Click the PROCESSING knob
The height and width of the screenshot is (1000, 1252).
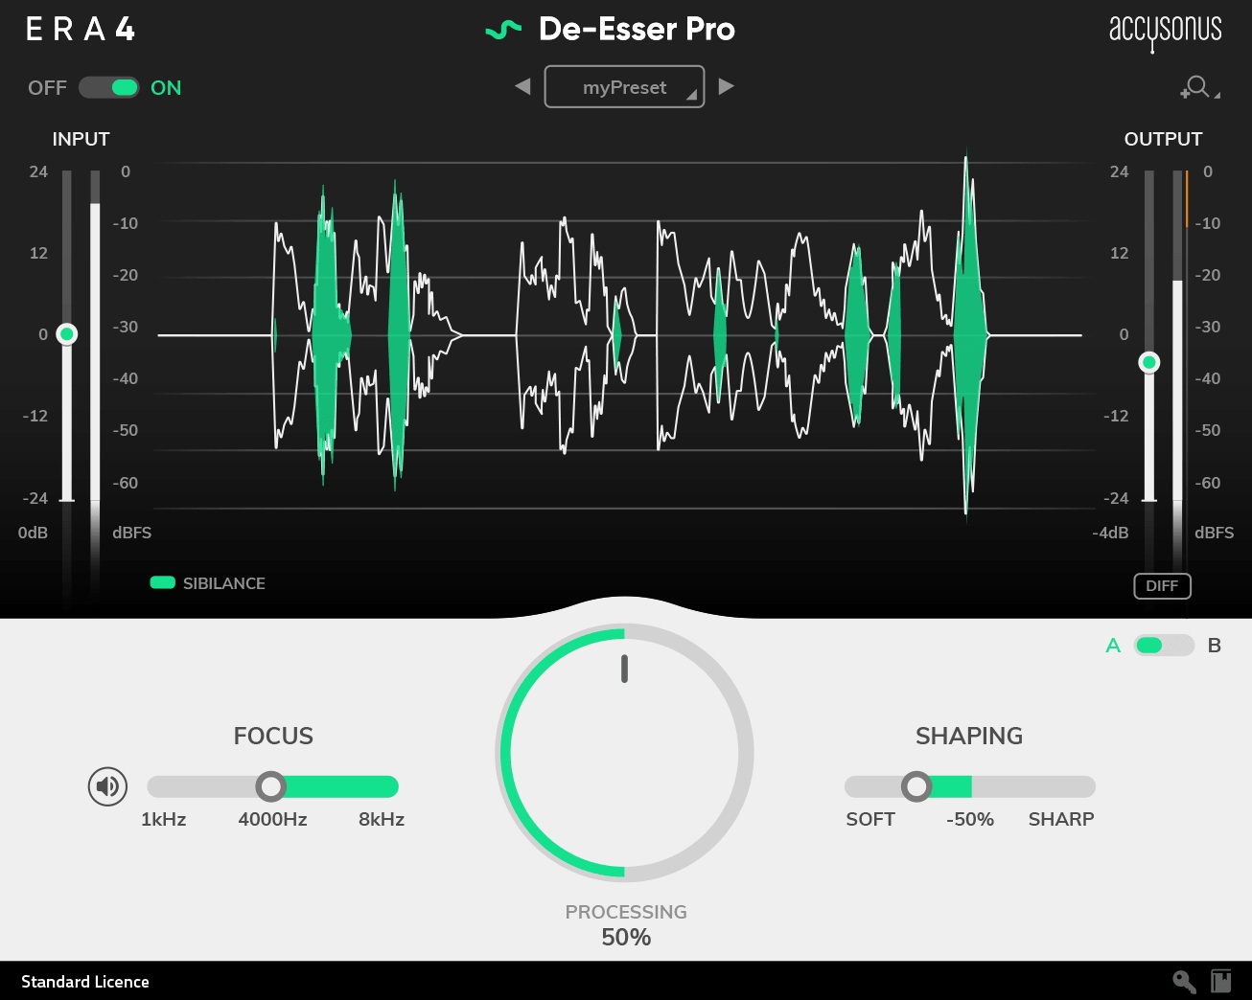click(x=624, y=753)
